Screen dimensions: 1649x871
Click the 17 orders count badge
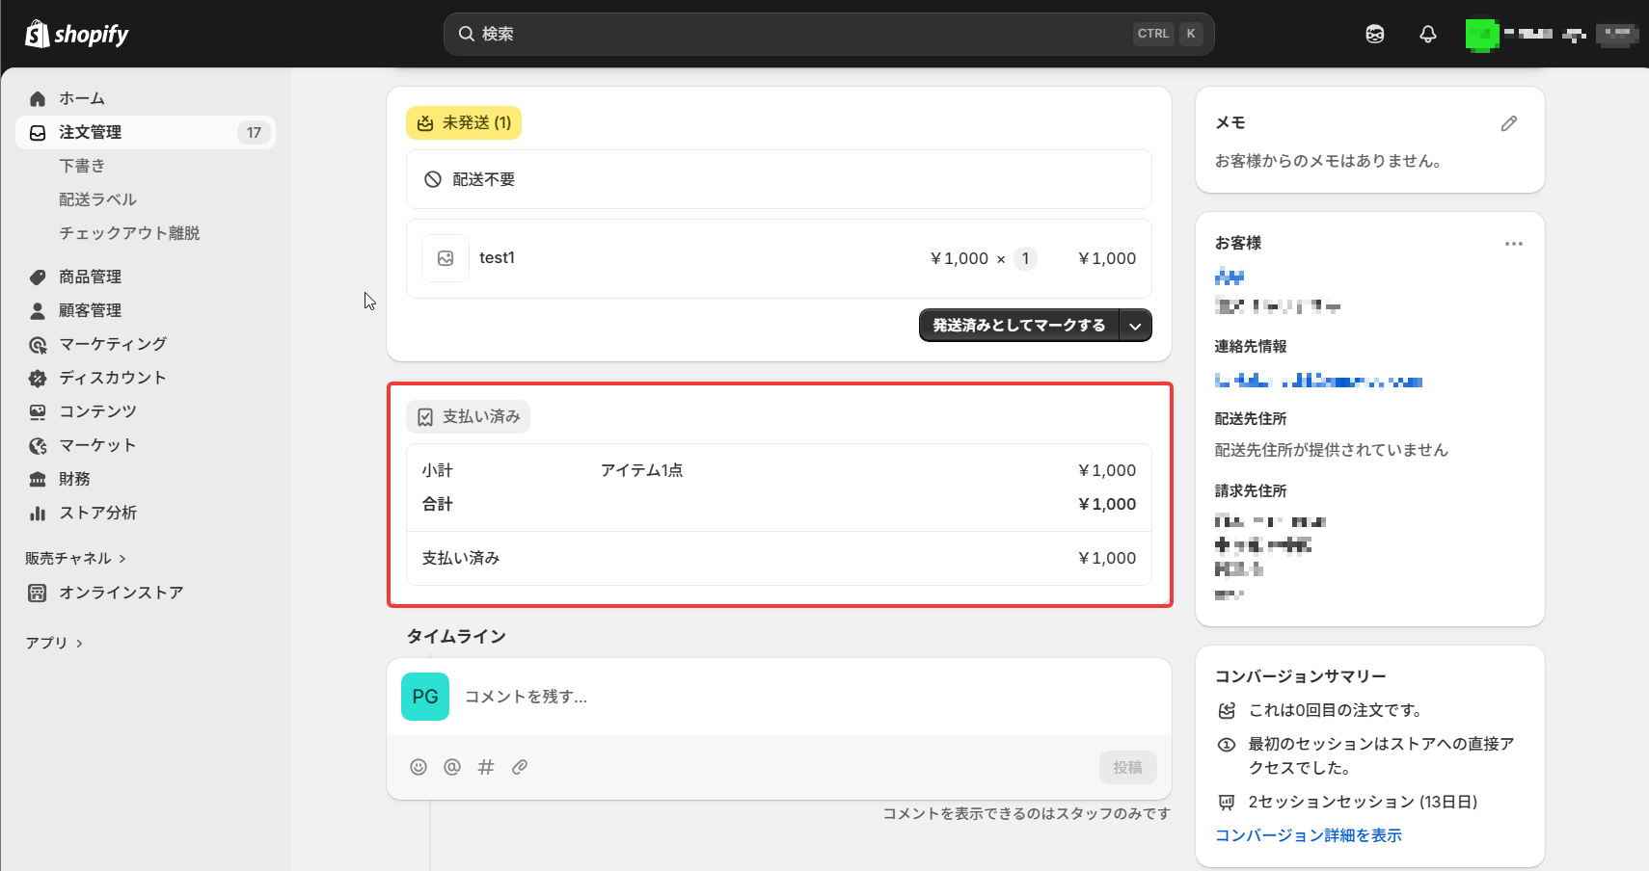[x=254, y=133]
